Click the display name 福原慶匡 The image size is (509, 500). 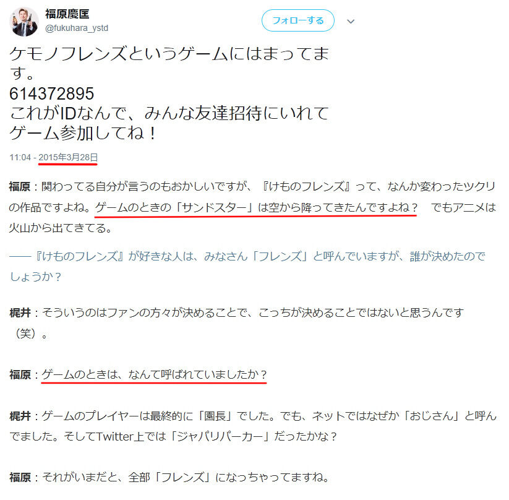[x=67, y=14]
